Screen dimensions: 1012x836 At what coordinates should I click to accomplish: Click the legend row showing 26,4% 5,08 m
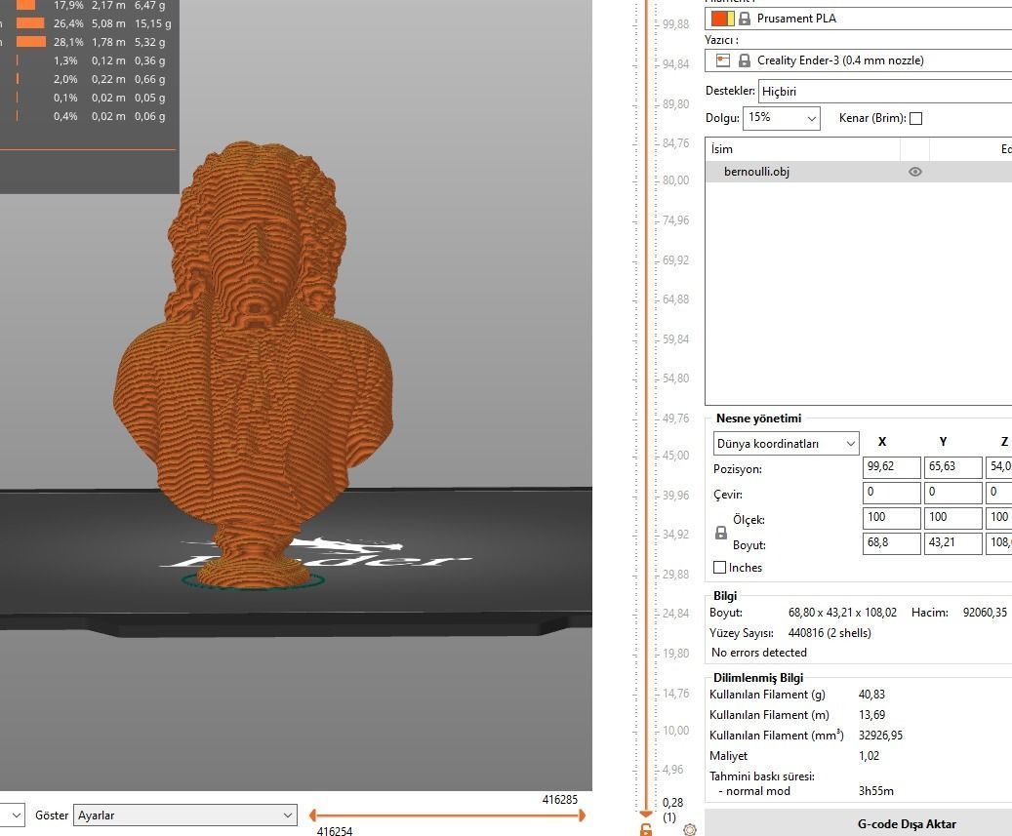[88, 23]
